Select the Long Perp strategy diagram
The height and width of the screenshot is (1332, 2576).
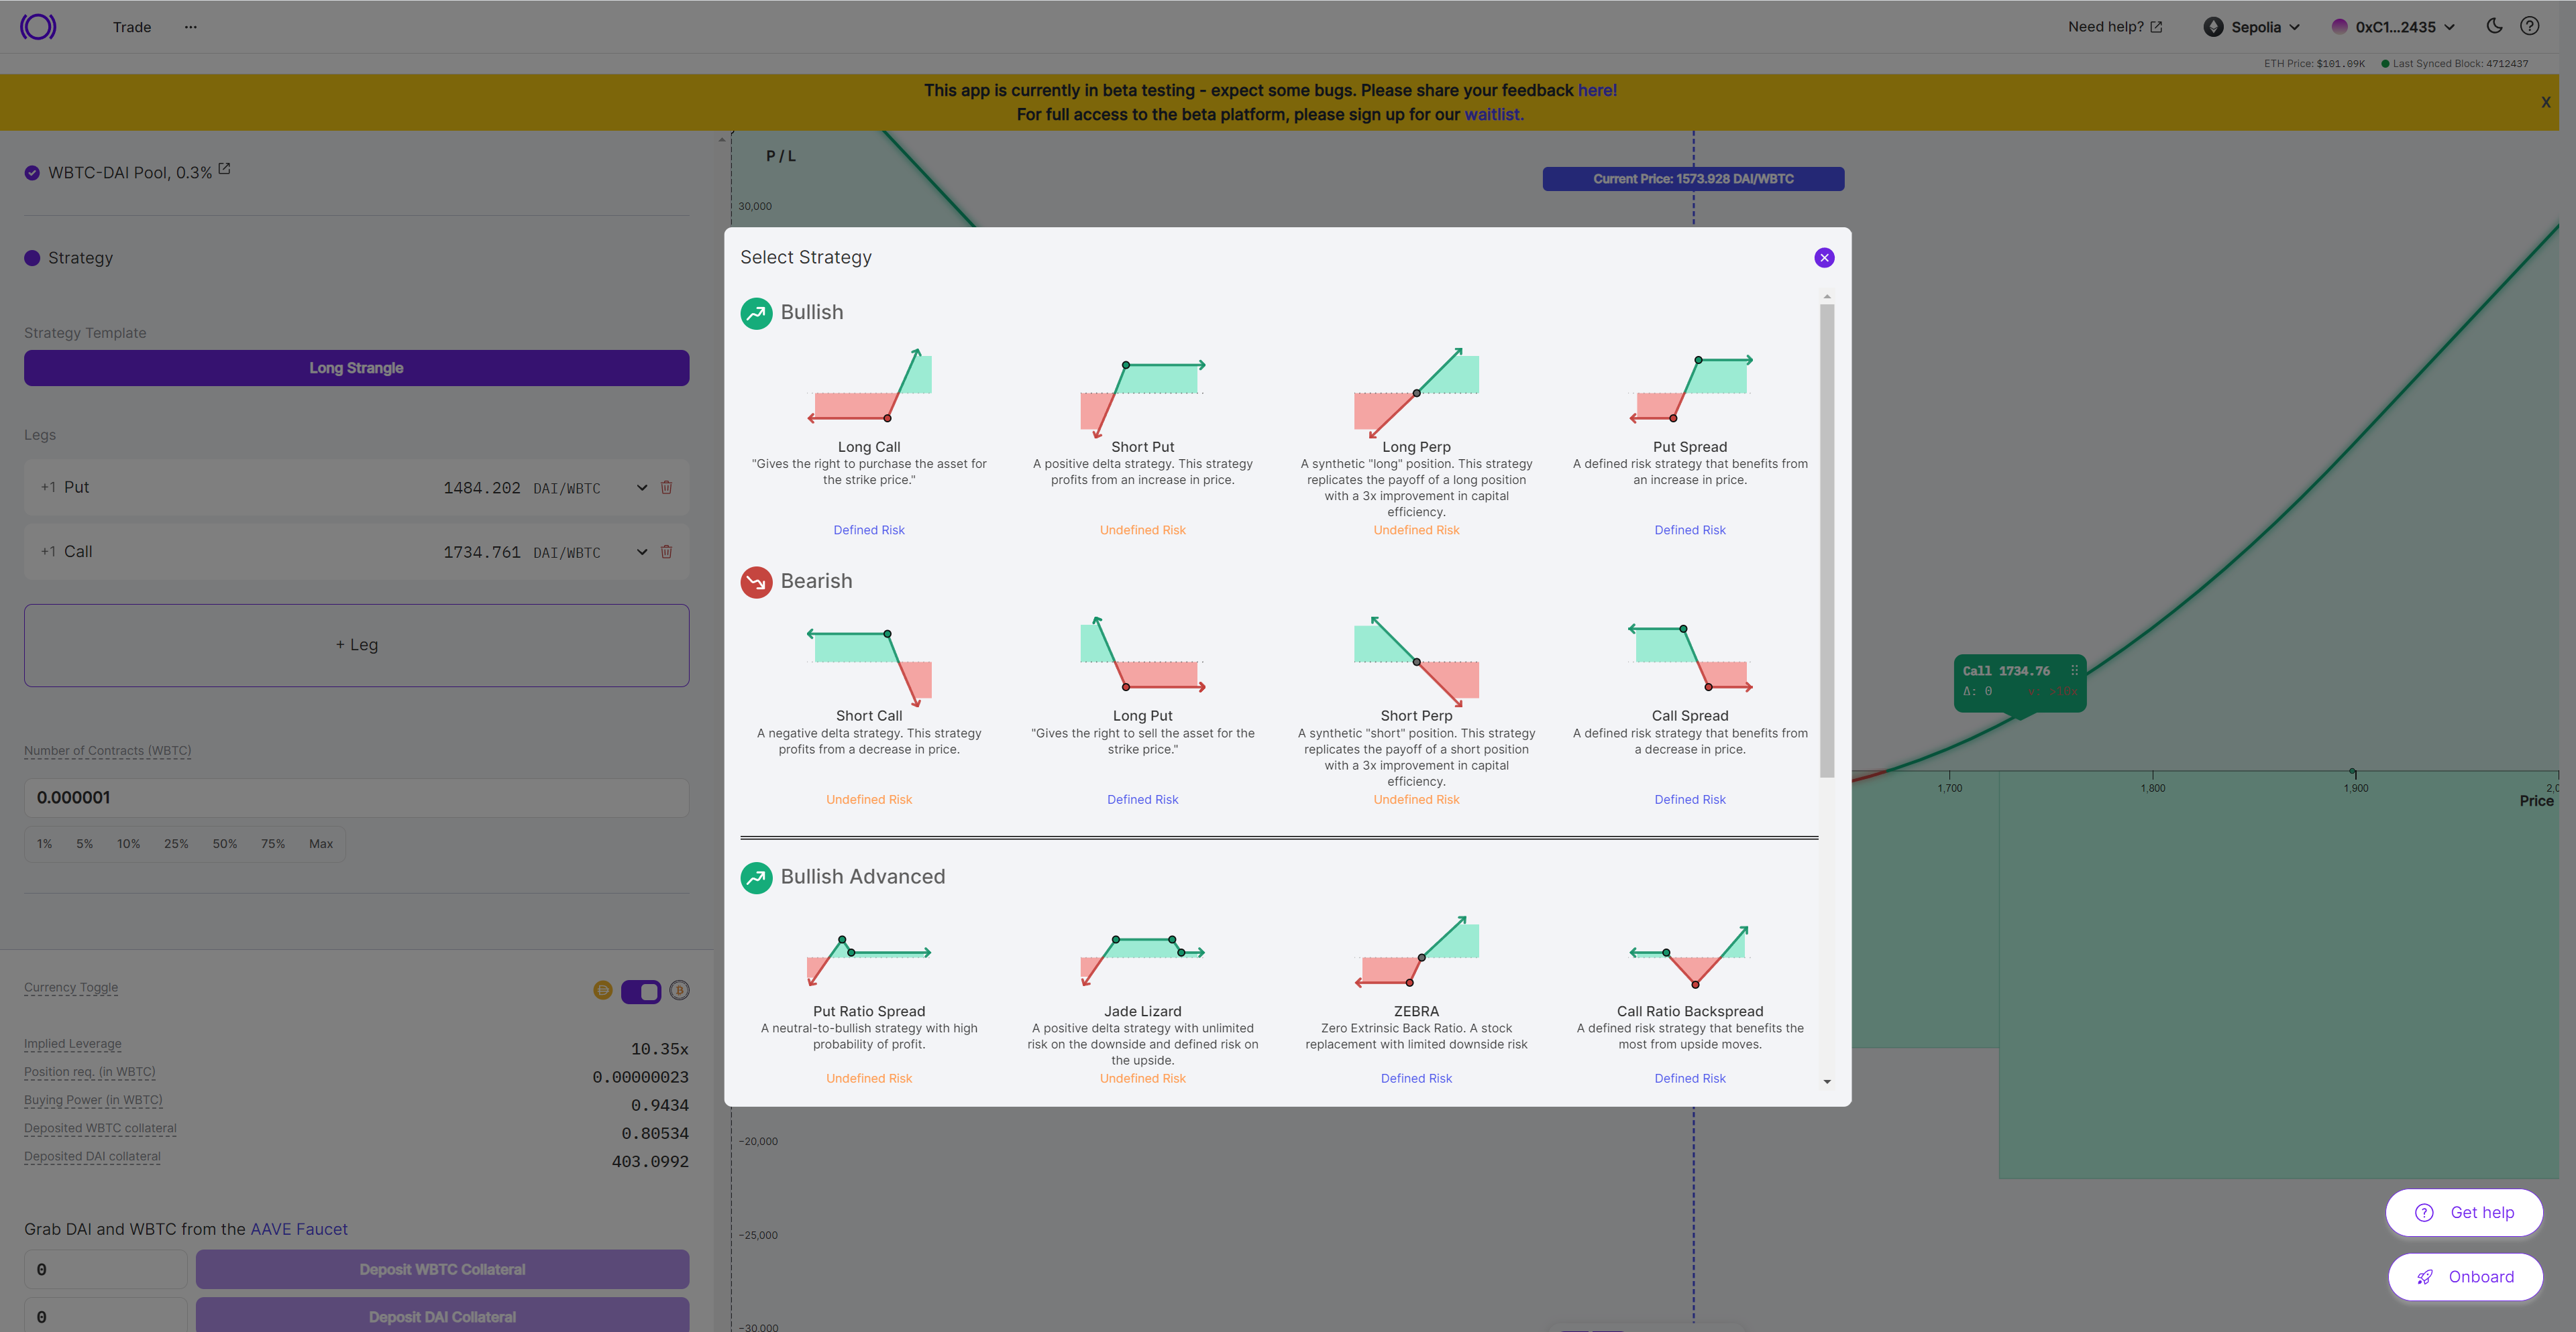point(1416,391)
